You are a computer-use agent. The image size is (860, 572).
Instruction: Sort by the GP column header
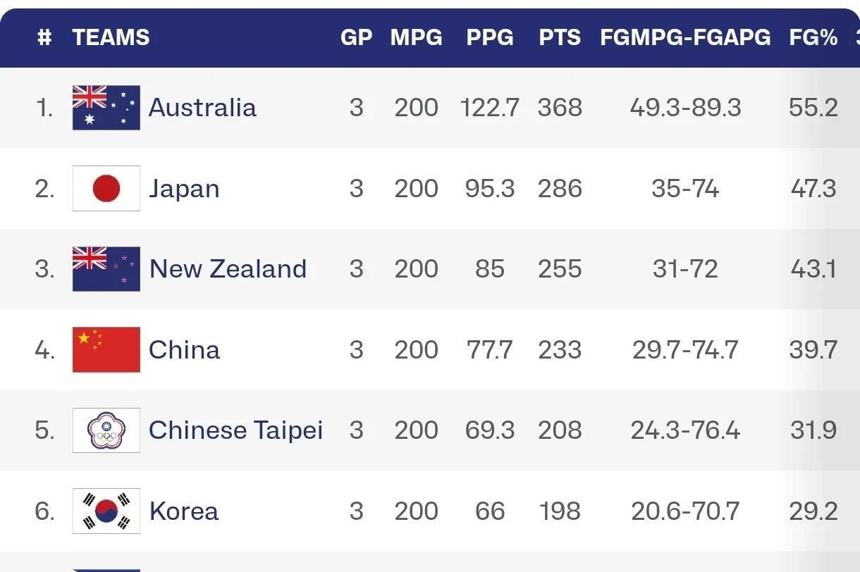(356, 37)
